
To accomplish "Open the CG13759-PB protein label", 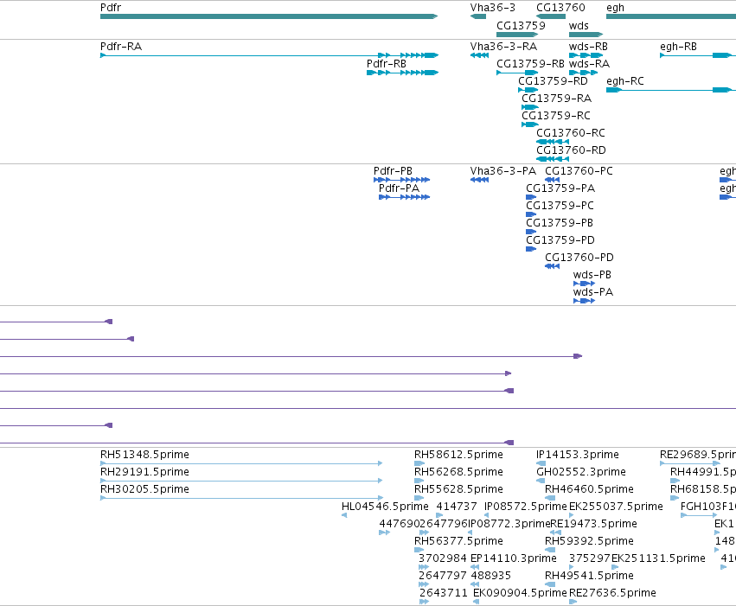I will point(559,223).
